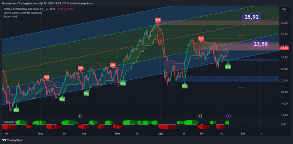The width and height of the screenshot is (293, 144).
Task: Click the Ağu date label on the time axis
Action: [x=160, y=134]
